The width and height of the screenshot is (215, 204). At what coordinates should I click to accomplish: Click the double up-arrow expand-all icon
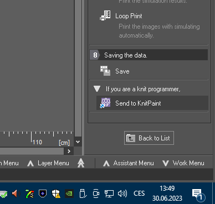pyautogui.click(x=81, y=163)
